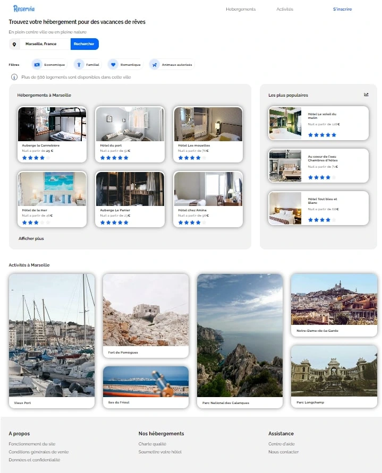Toggle the Romantique filter
The image size is (382, 473).
(x=130, y=65)
